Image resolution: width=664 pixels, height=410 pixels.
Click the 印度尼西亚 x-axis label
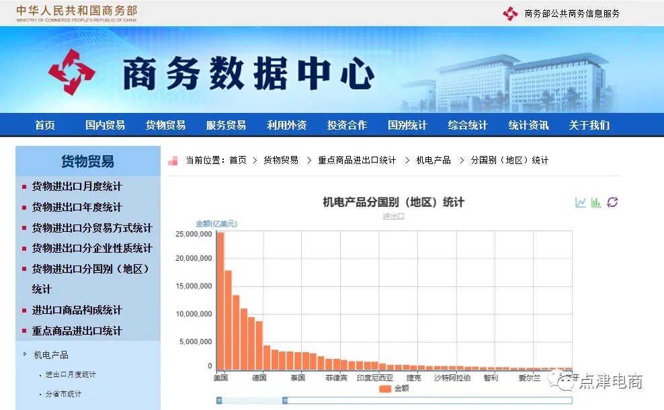pyautogui.click(x=375, y=377)
